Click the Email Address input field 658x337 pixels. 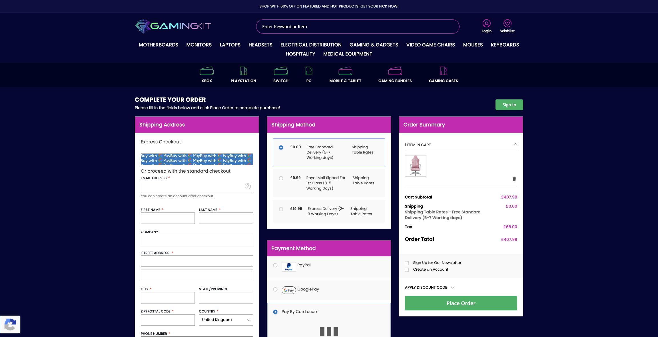197,187
